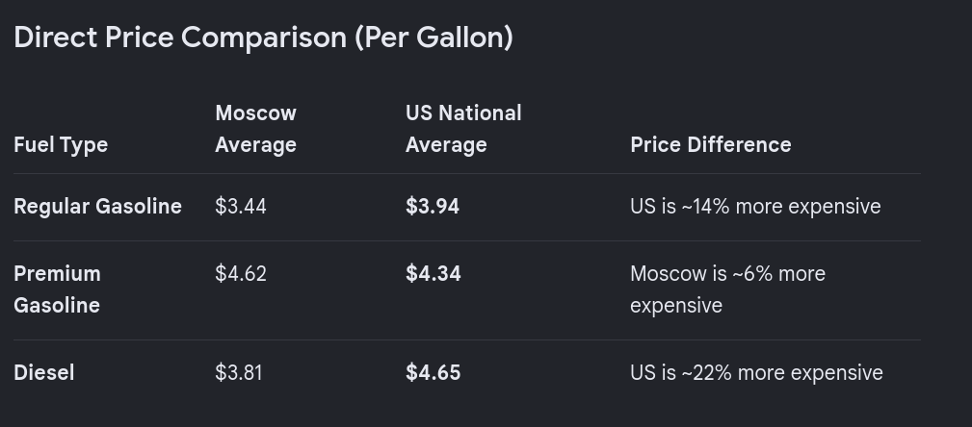Click the word 'Gallon' in heading

point(460,38)
